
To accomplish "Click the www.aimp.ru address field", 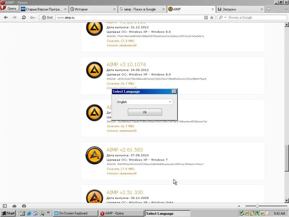I will coord(129,18).
